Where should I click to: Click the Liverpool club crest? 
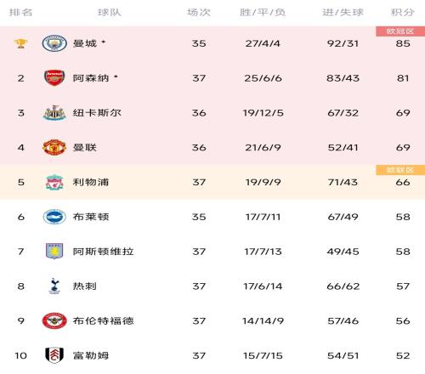pyautogui.click(x=54, y=182)
